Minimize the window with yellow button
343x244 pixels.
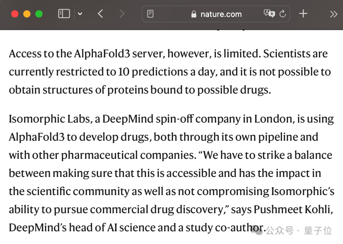(27, 14)
